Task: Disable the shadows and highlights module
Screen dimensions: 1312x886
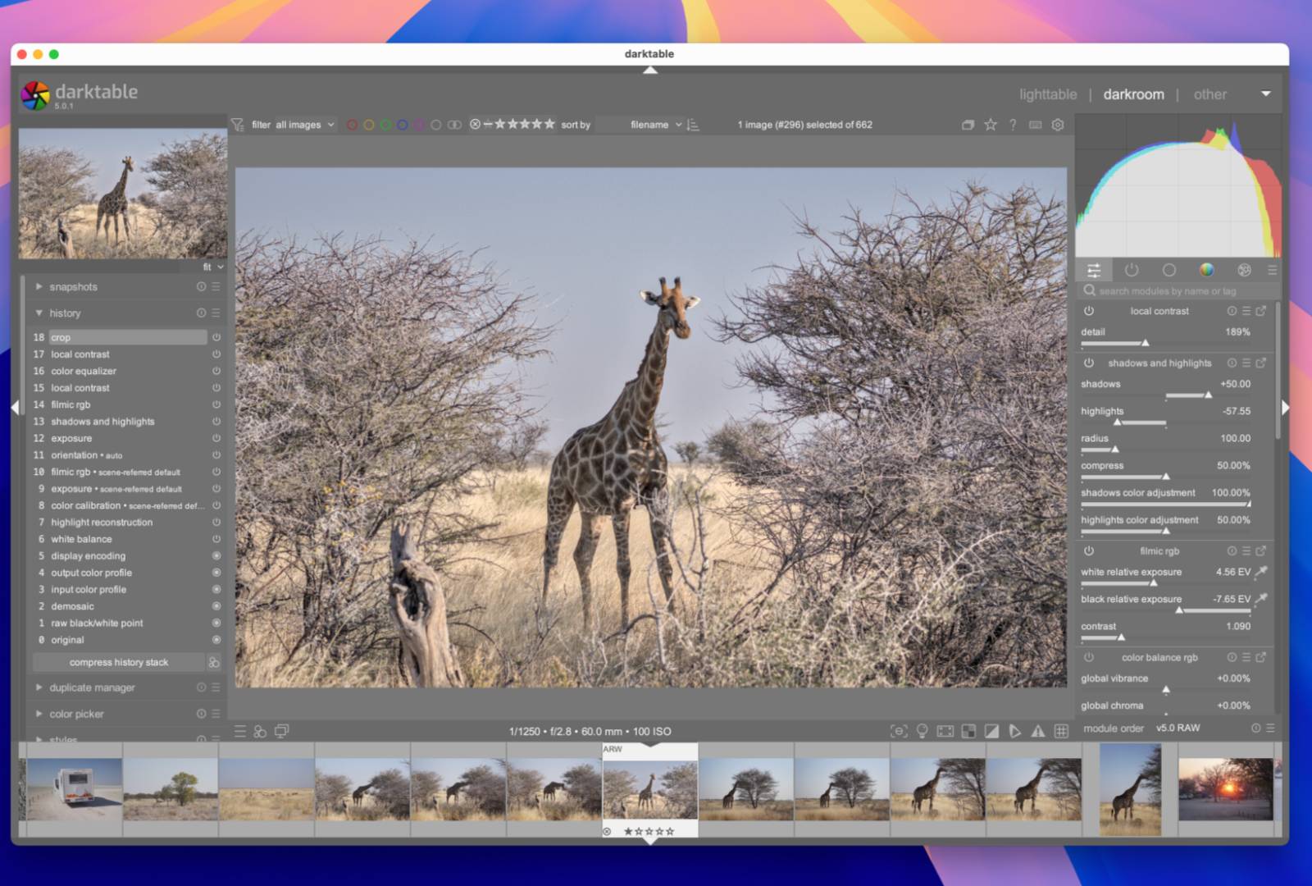Action: (1089, 363)
